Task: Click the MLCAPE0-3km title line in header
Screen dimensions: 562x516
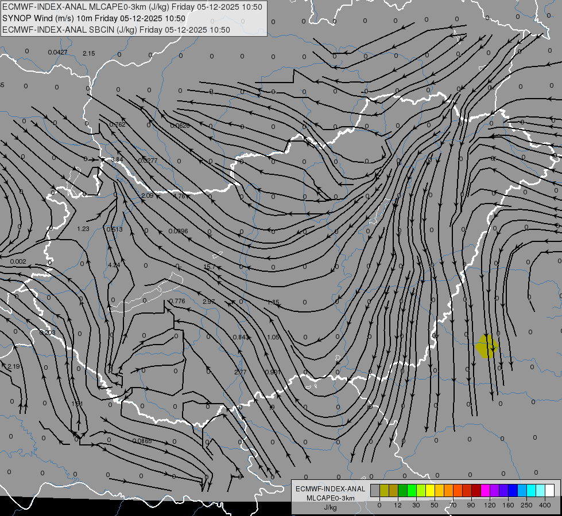Action: 132,7
